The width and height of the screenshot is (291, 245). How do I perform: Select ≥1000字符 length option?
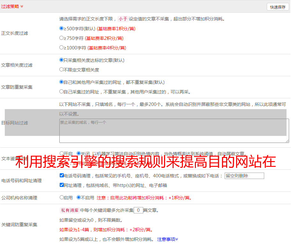point(62,48)
